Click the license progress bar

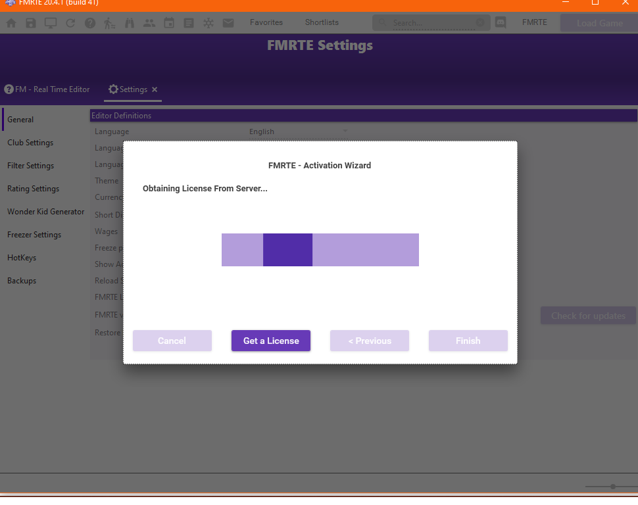click(x=320, y=250)
